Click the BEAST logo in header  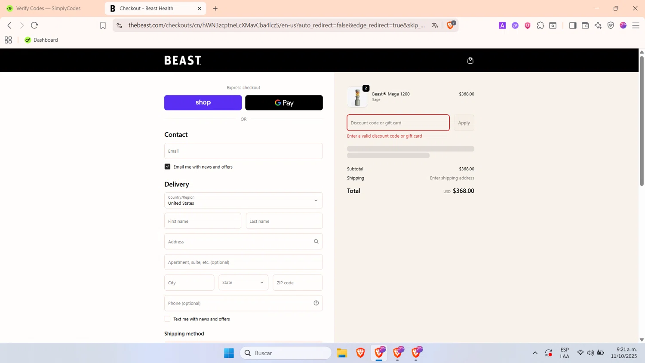pos(183,60)
